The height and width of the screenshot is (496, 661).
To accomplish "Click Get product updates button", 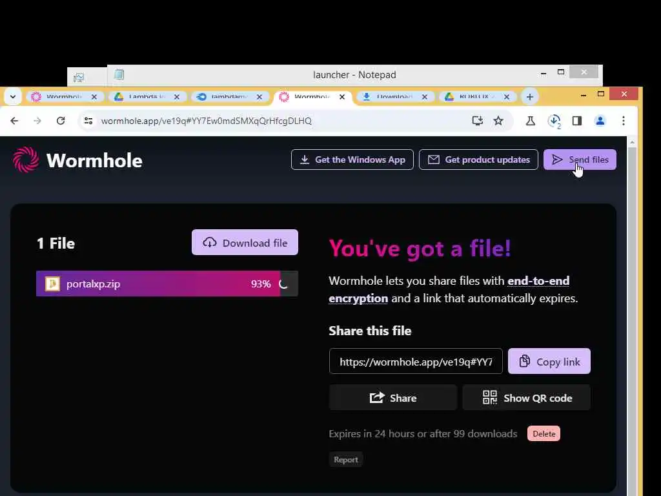I will [x=478, y=160].
